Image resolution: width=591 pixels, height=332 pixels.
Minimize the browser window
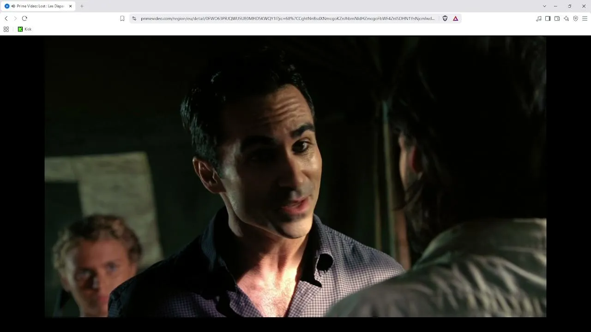click(555, 6)
